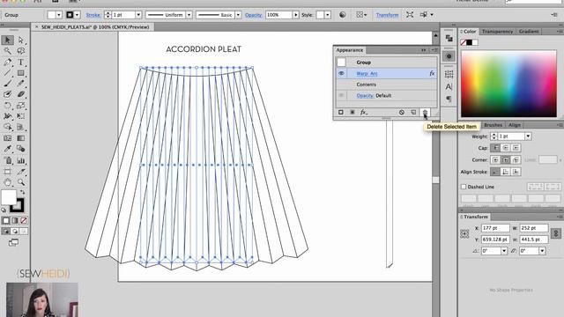The height and width of the screenshot is (317, 564).
Task: Click Clear Appearance icon in Appearance panel
Action: (x=402, y=113)
